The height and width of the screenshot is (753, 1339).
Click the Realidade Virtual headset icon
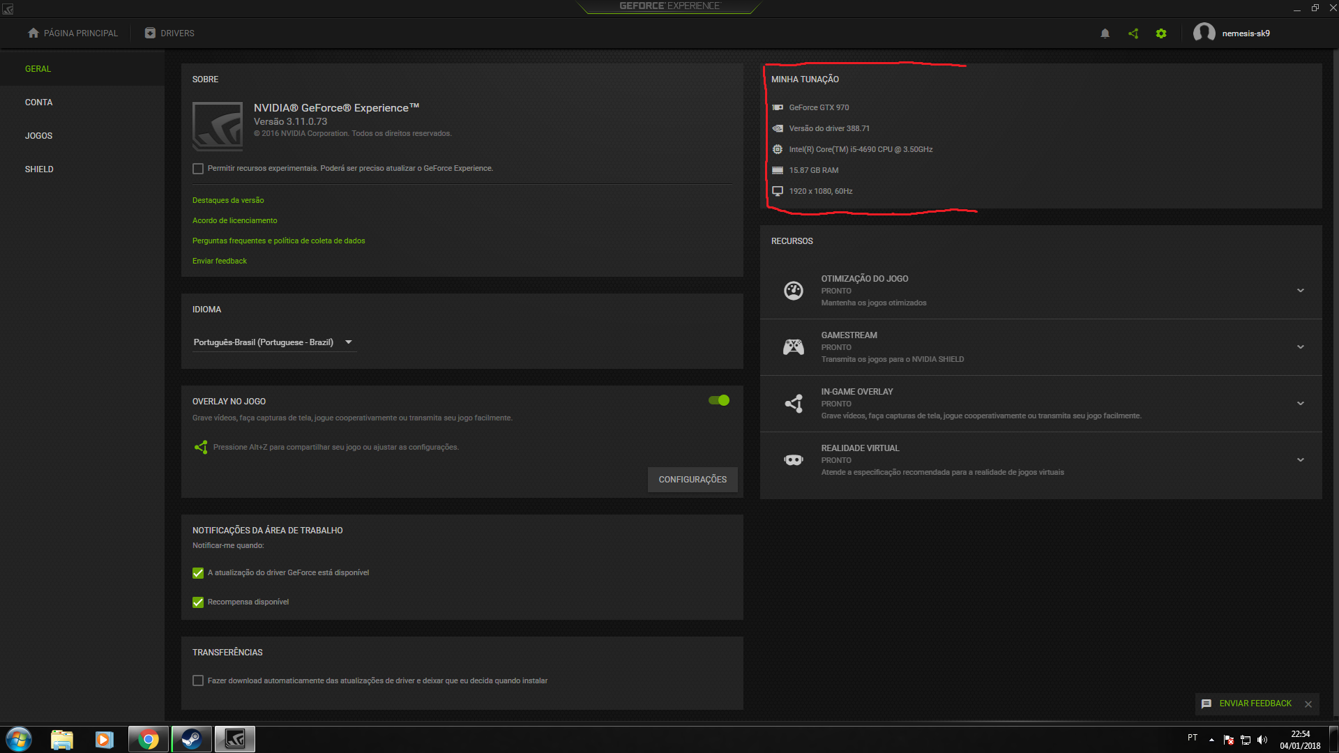click(x=794, y=459)
